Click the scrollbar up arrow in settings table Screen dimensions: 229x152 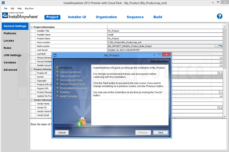point(225,27)
